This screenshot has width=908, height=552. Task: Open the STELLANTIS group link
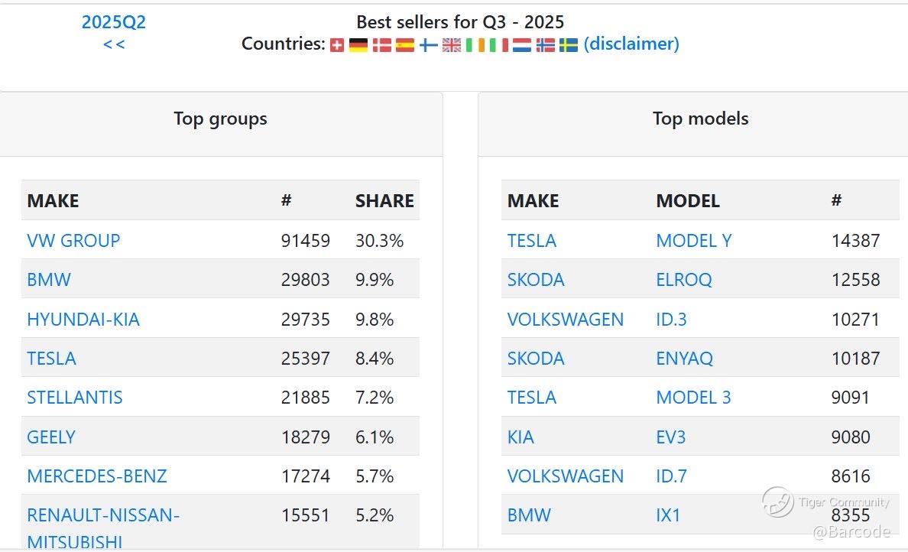pyautogui.click(x=75, y=398)
